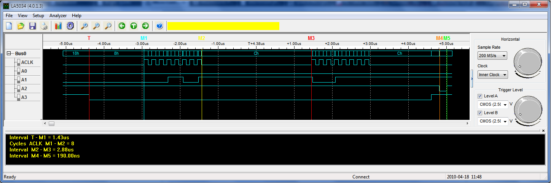
Task: Collapse the Bus0 tree node
Action: click(x=9, y=54)
